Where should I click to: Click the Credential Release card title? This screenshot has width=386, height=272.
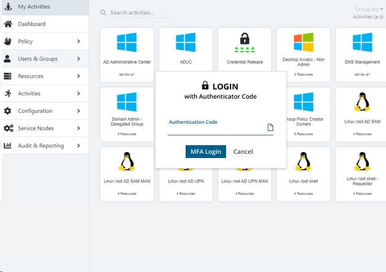pyautogui.click(x=244, y=62)
